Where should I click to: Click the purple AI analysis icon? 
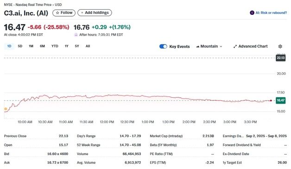pyautogui.click(x=252, y=13)
